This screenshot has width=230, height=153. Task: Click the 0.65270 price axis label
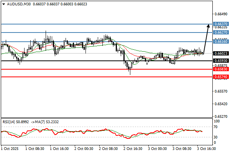click(221, 117)
